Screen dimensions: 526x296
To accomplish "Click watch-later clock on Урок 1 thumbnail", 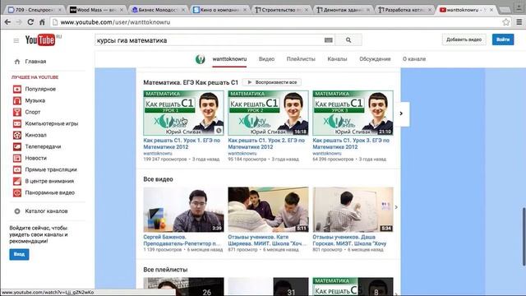I will point(219,131).
